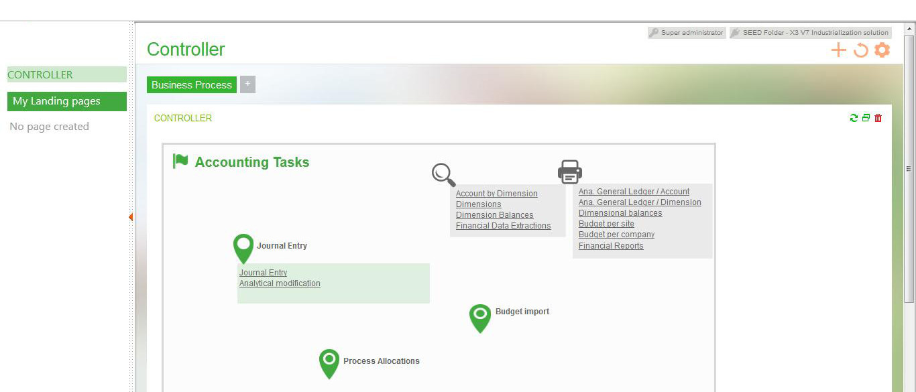This screenshot has width=916, height=392.
Task: Click the magnifying glass inquiry icon
Action: point(443,174)
